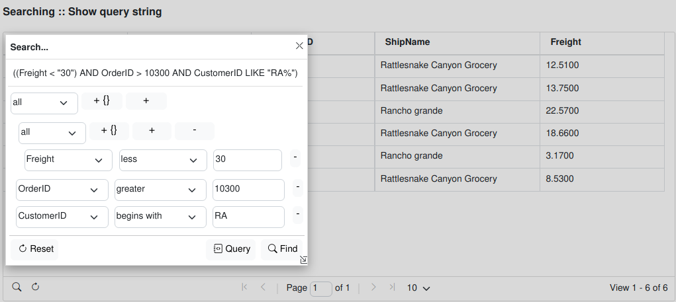The height and width of the screenshot is (302, 676).
Task: Click the dialog resize handle icon
Action: click(303, 260)
